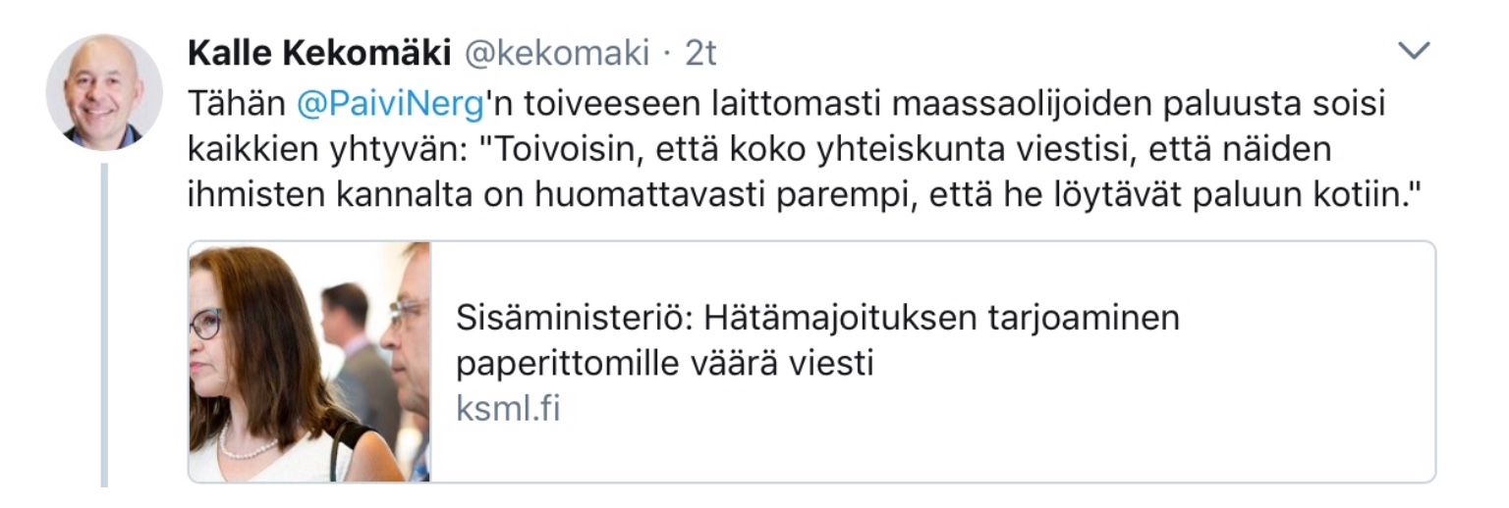Open the tweet options chevron menu
Viewport: 1509px width, 508px height.
(x=1415, y=52)
